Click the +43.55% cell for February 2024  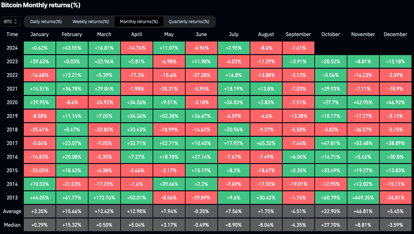pos(72,48)
